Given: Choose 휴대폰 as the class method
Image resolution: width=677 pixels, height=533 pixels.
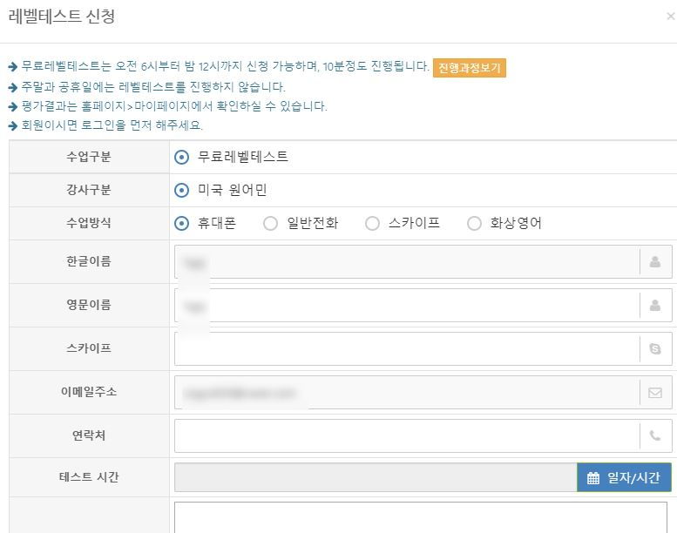Looking at the screenshot, I should tap(181, 223).
